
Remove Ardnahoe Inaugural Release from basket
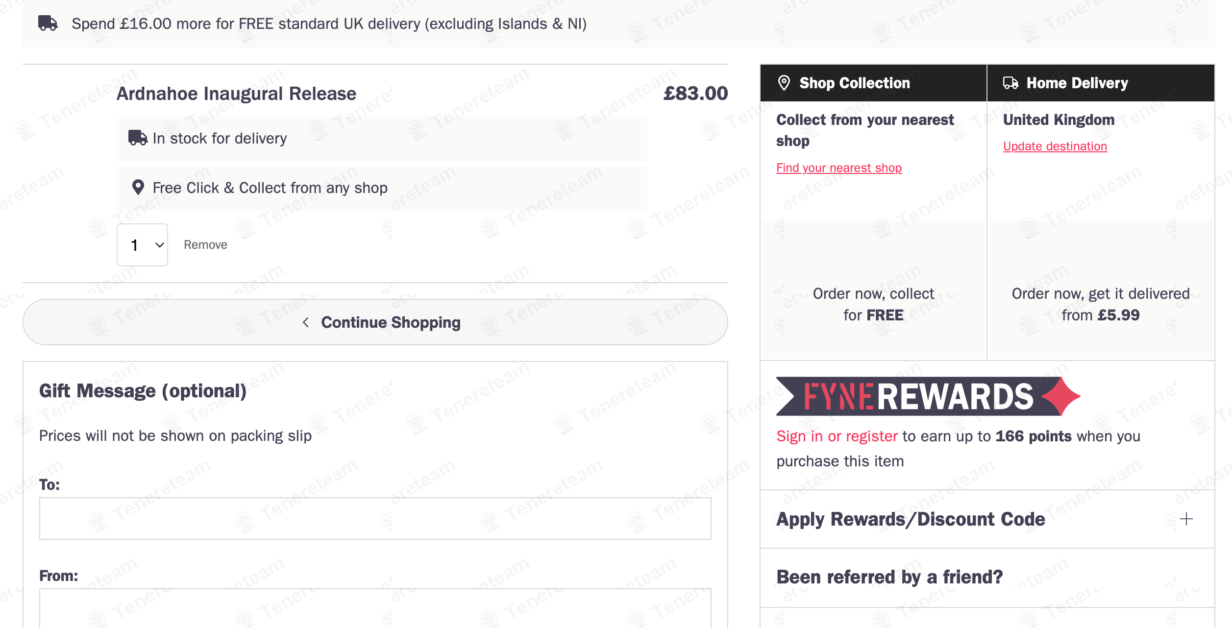pos(205,245)
